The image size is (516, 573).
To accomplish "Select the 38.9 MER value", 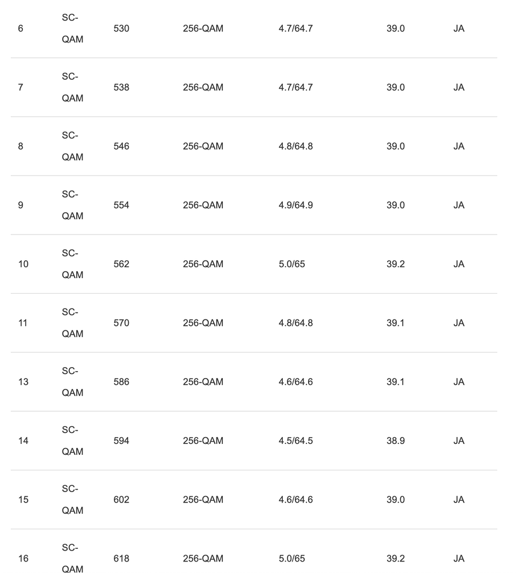I will 395,441.
